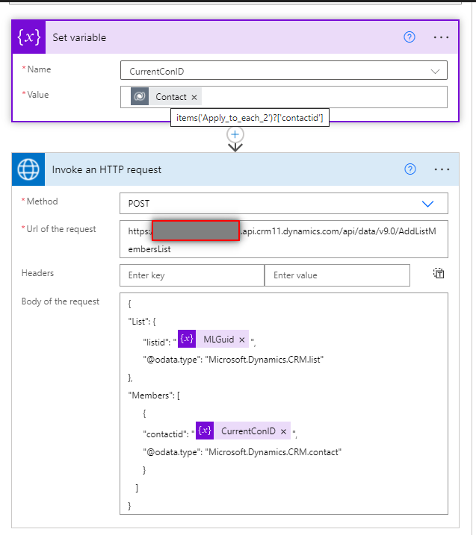Screen dimensions: 476x535
Task: Open help for Invoke an HTTP request
Action: [x=409, y=169]
